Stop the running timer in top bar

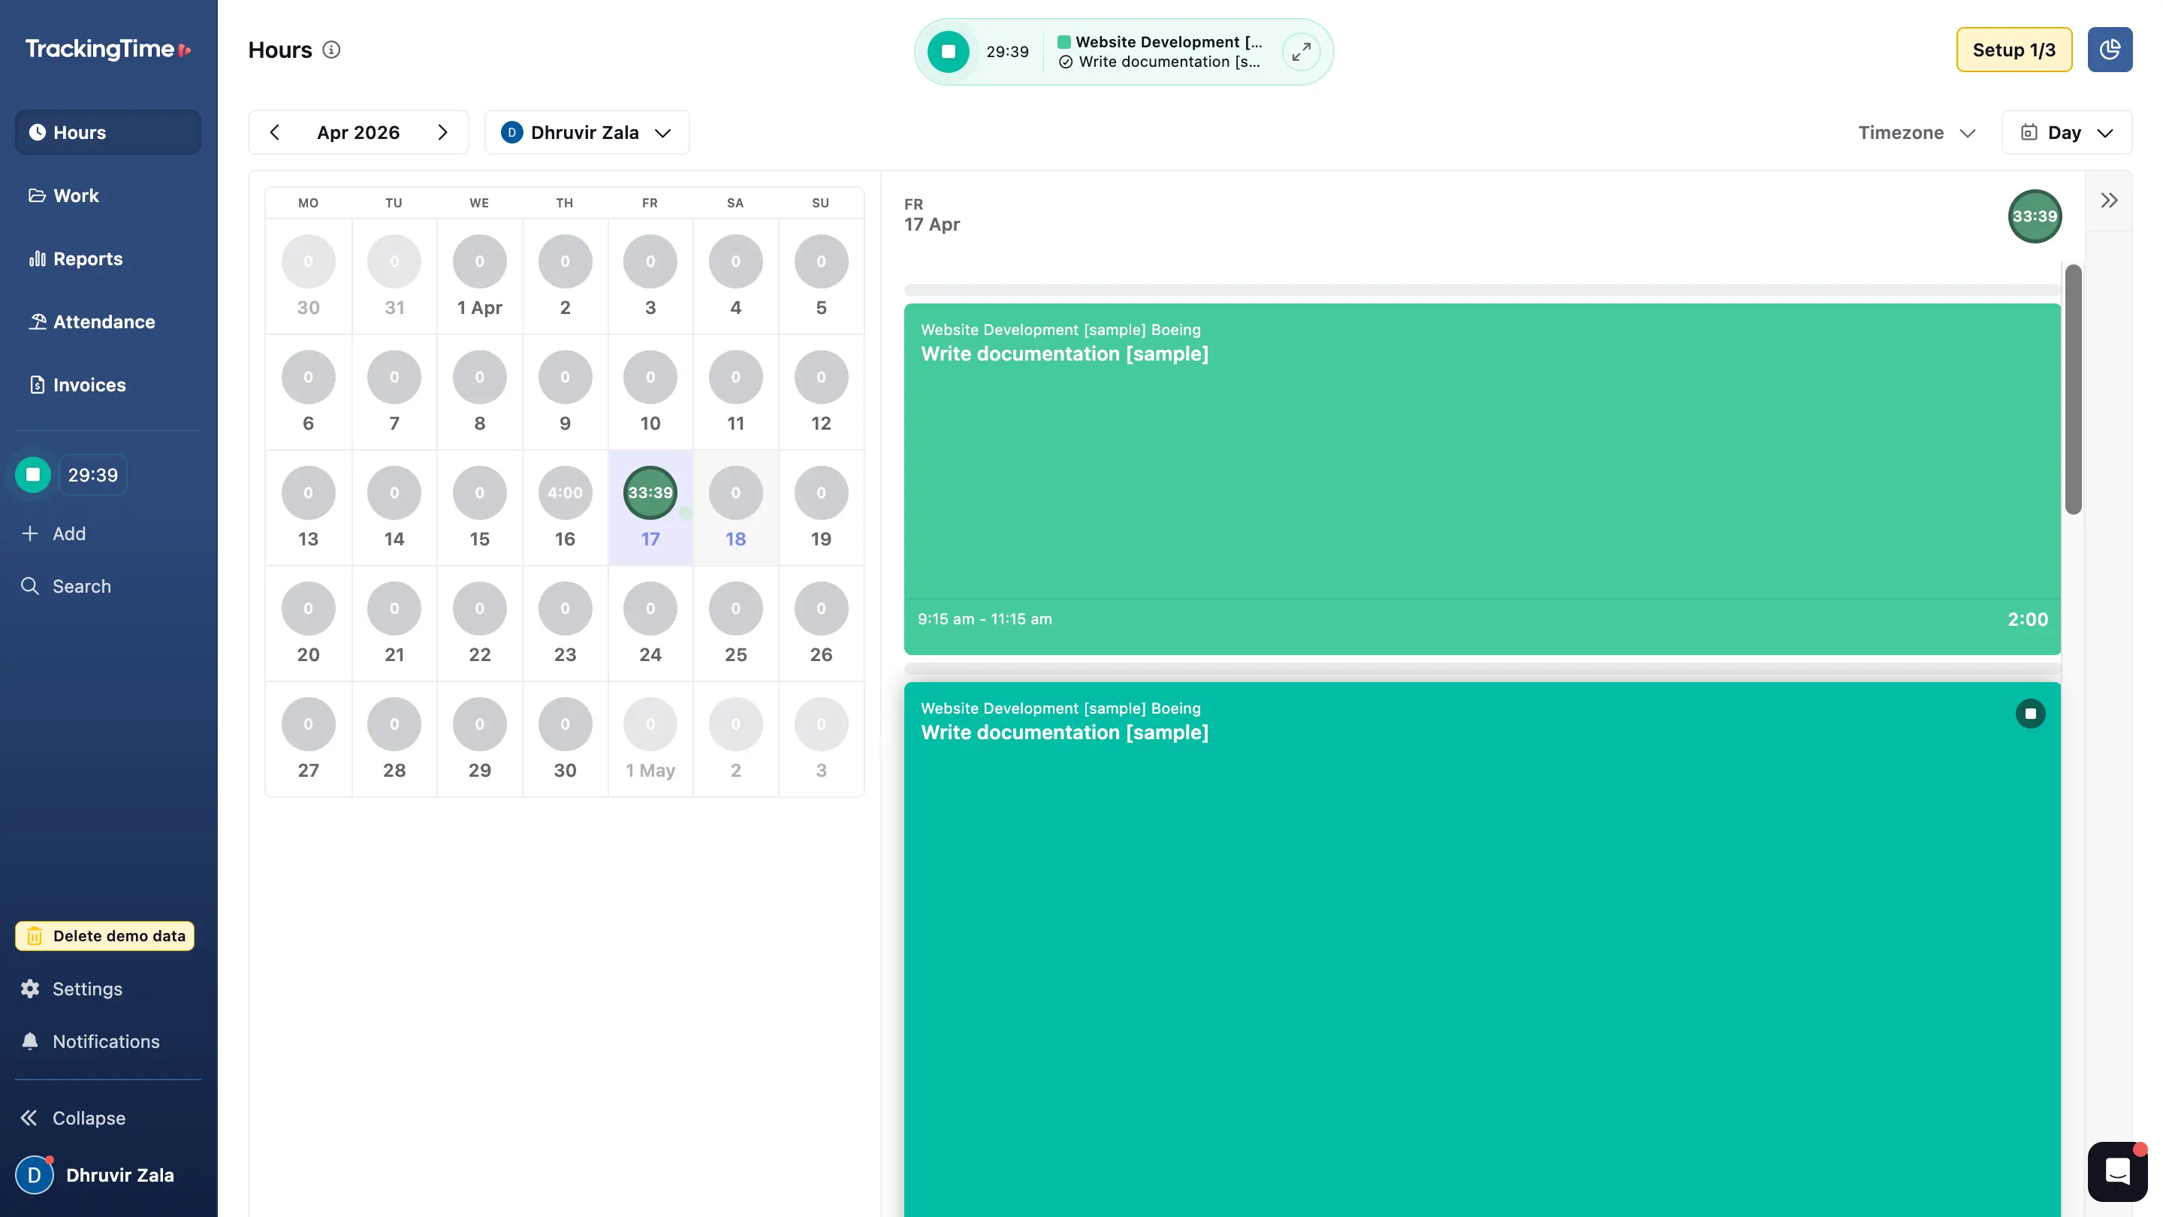pyautogui.click(x=948, y=51)
